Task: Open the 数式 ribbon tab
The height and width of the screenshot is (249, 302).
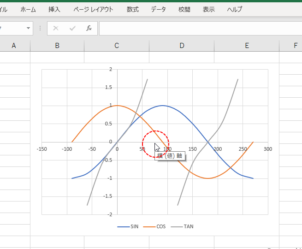Action: pos(132,9)
